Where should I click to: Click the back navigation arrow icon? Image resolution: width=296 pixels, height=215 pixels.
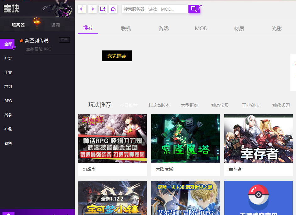click(82, 9)
